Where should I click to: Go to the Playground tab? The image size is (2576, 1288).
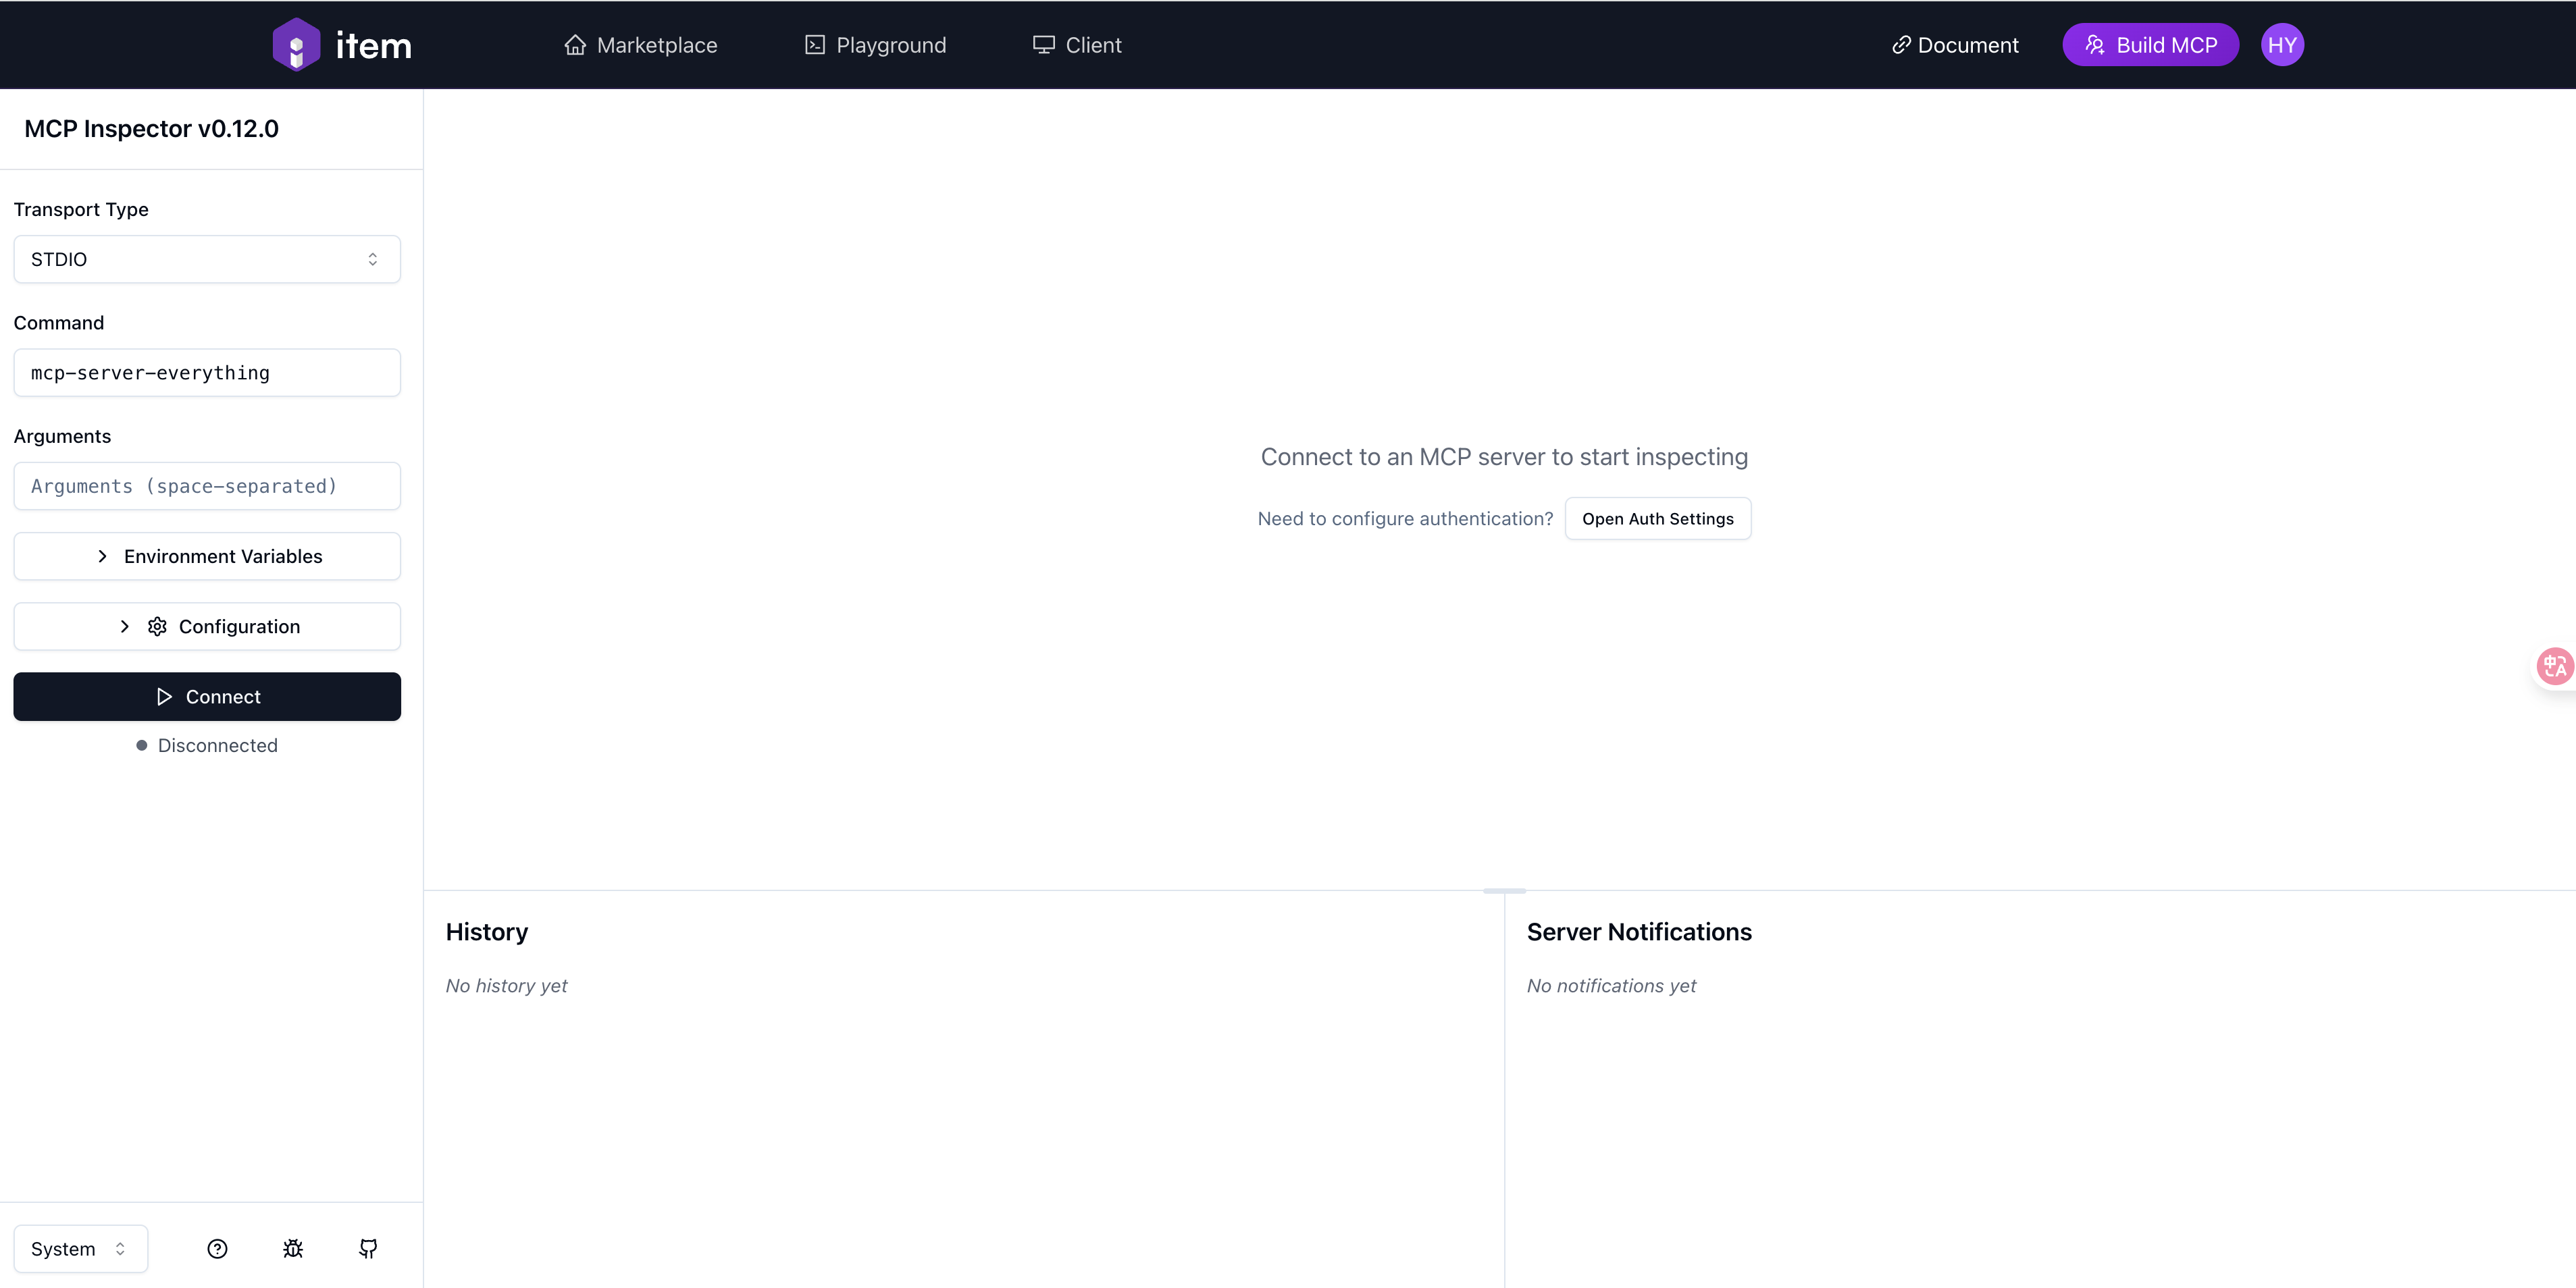(x=875, y=45)
